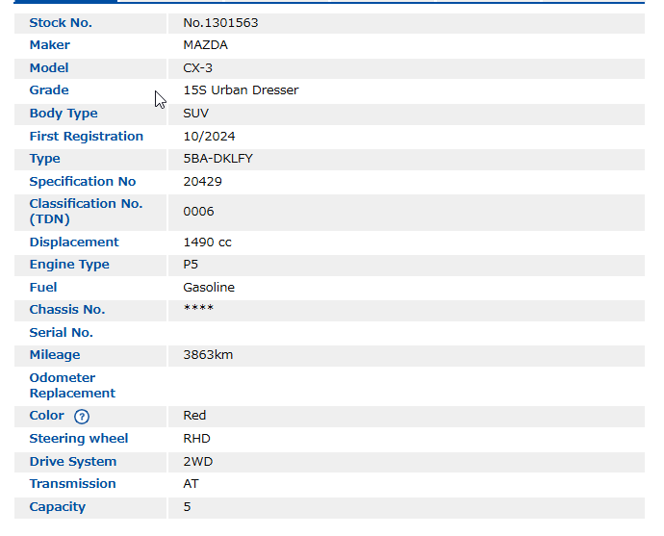Click the P5 engine type value
Viewport: 664px width, 536px height.
click(x=191, y=265)
